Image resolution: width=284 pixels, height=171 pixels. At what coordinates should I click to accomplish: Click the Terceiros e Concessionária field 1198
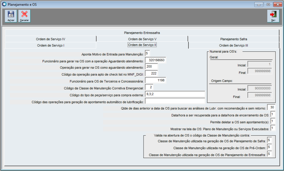[155, 80]
